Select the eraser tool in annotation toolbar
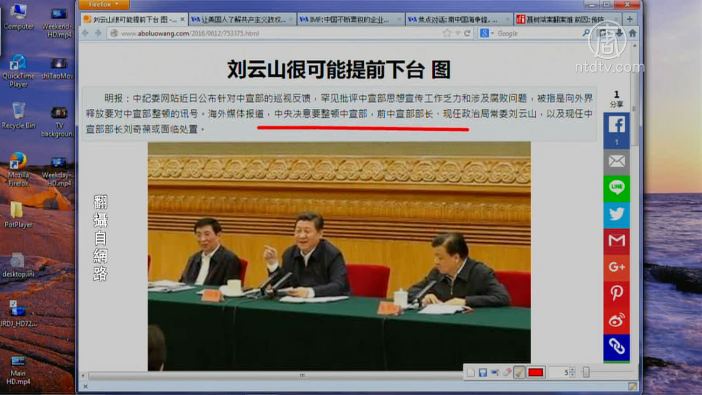Screen dimensions: 702x395 pos(507,373)
